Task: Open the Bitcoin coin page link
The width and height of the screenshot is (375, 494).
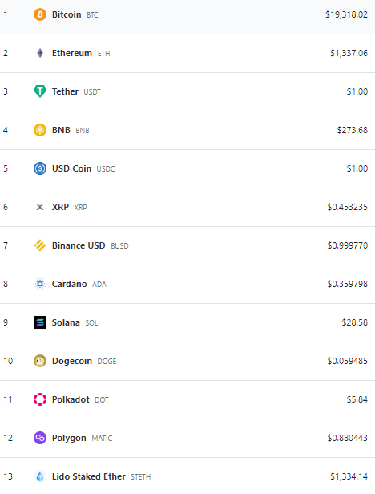Action: point(67,14)
